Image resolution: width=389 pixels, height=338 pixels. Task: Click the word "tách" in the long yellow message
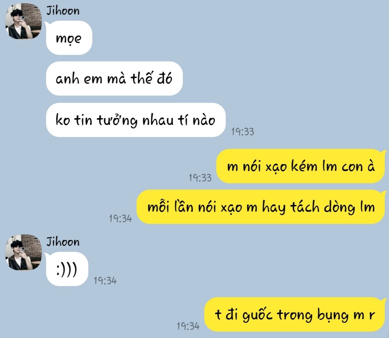(x=305, y=207)
